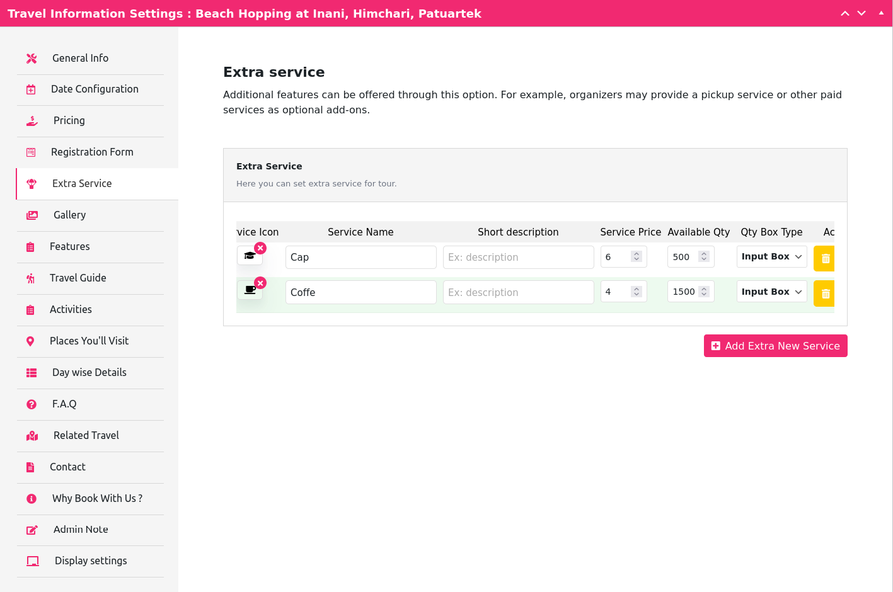The height and width of the screenshot is (592, 893).
Task: Click the panel move-up arrow in header
Action: [845, 13]
